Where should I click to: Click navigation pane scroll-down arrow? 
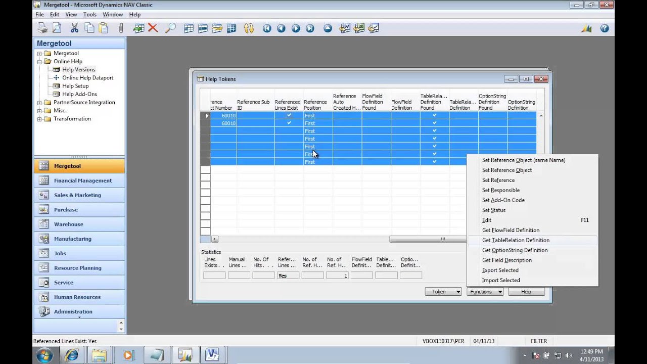coord(120,329)
